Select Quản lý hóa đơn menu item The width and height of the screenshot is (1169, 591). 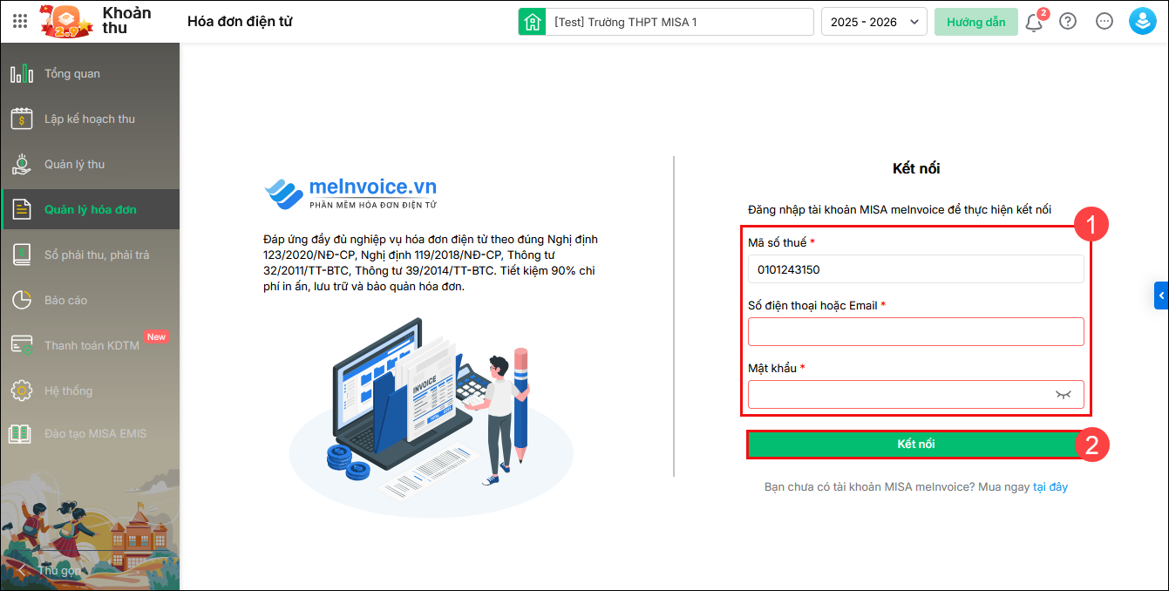pos(90,210)
